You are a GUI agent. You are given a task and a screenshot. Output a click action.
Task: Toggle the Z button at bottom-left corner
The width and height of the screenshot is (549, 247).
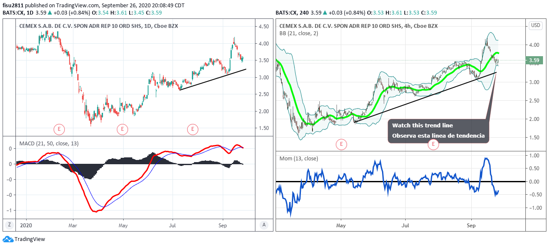point(9,225)
